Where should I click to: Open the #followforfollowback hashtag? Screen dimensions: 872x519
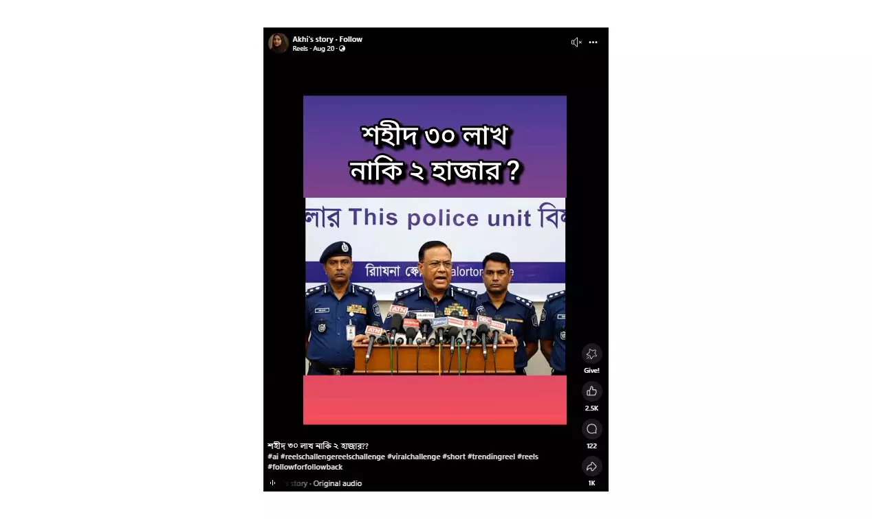point(305,468)
